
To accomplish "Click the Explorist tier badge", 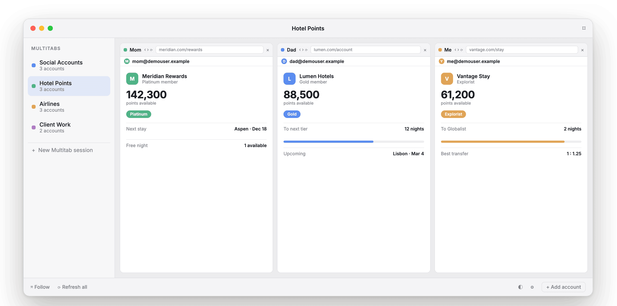I will pos(453,114).
